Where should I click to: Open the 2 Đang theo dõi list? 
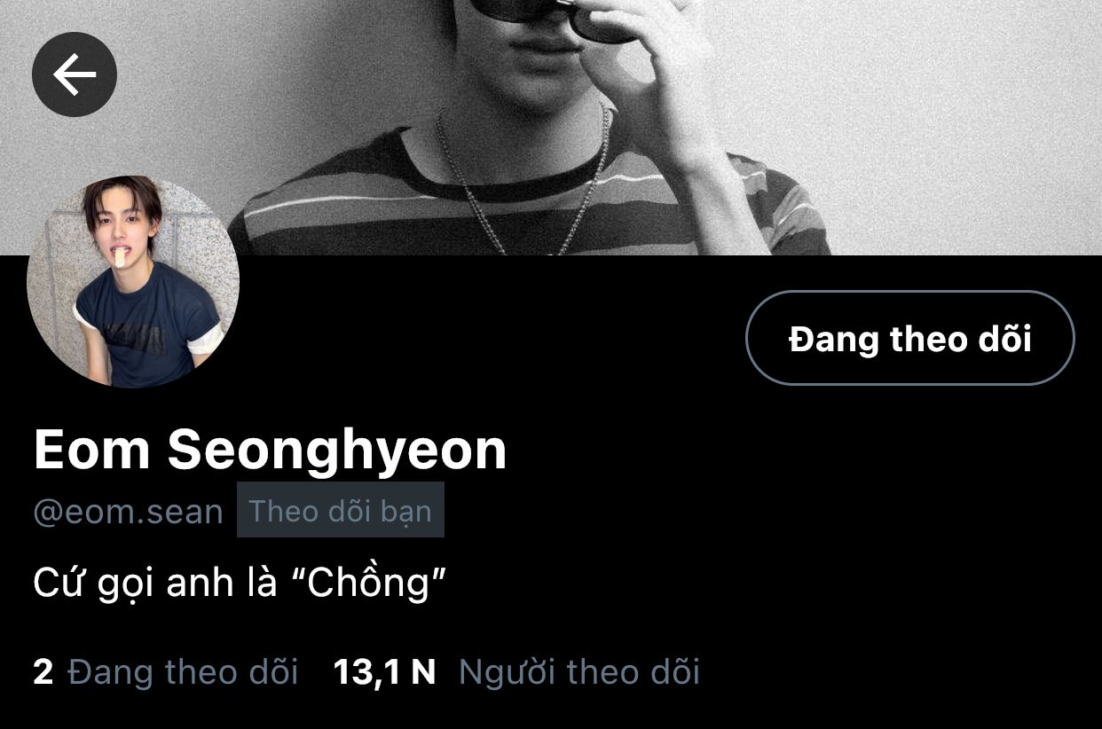[165, 671]
